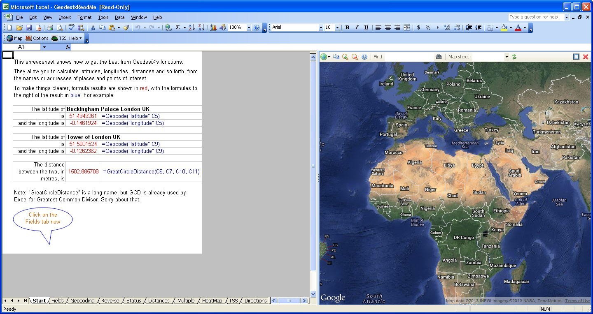Click the map pane copy icon

(x=336, y=57)
